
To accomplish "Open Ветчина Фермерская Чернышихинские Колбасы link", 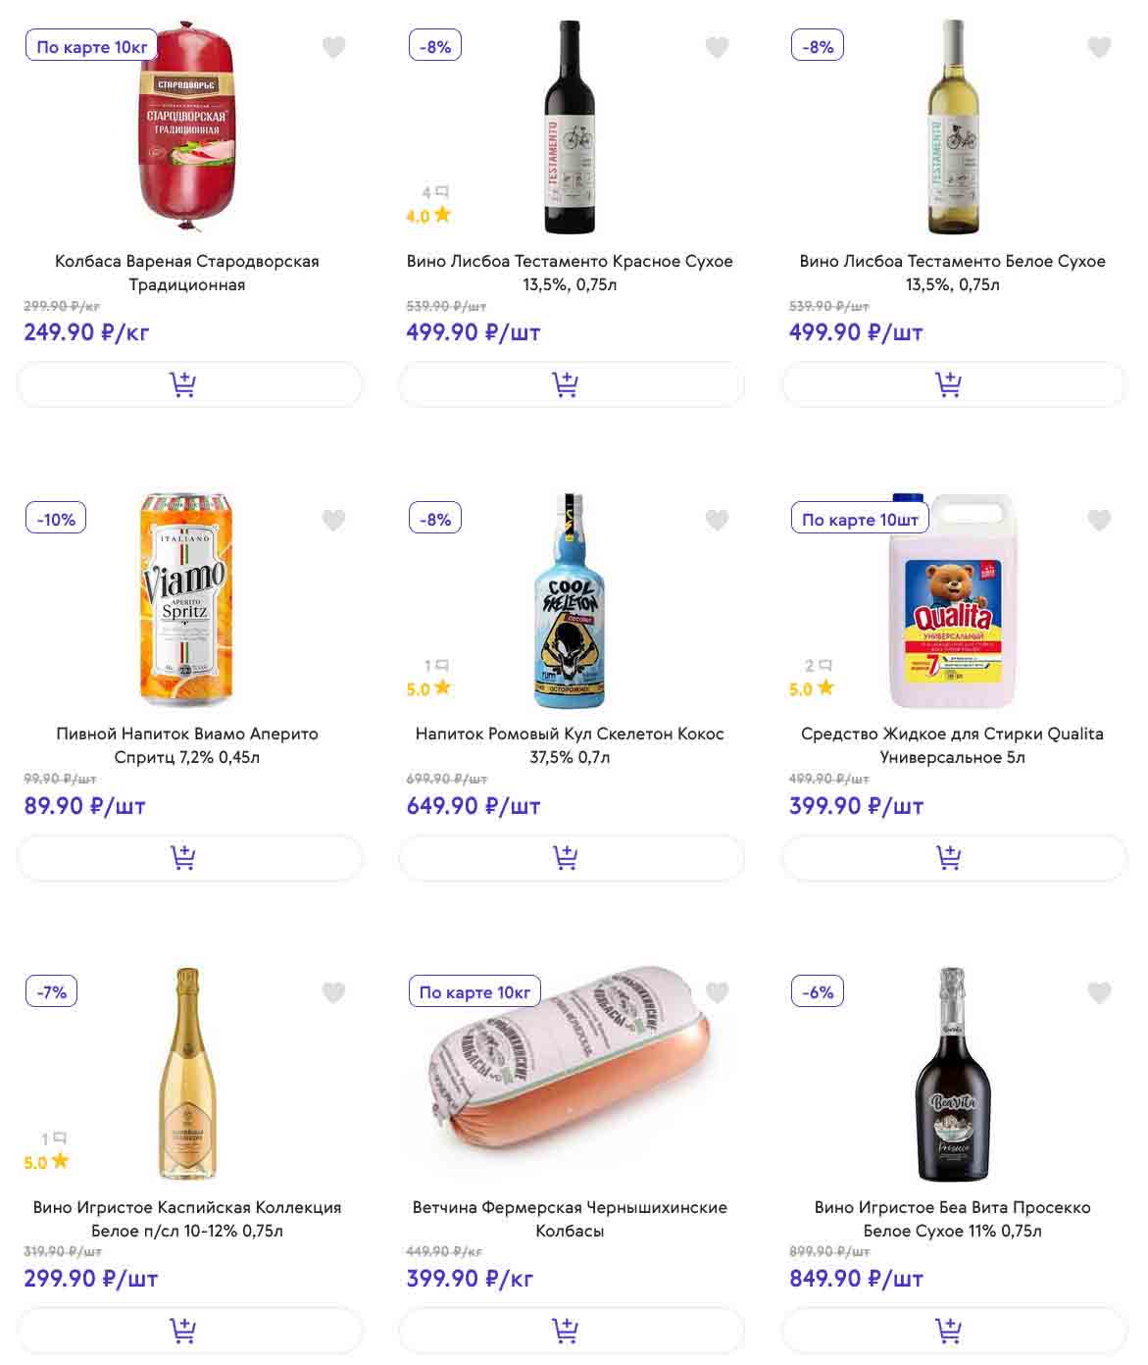I will [x=570, y=1219].
